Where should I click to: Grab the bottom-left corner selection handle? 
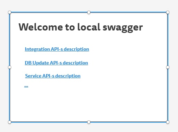pyautogui.click(x=10, y=122)
